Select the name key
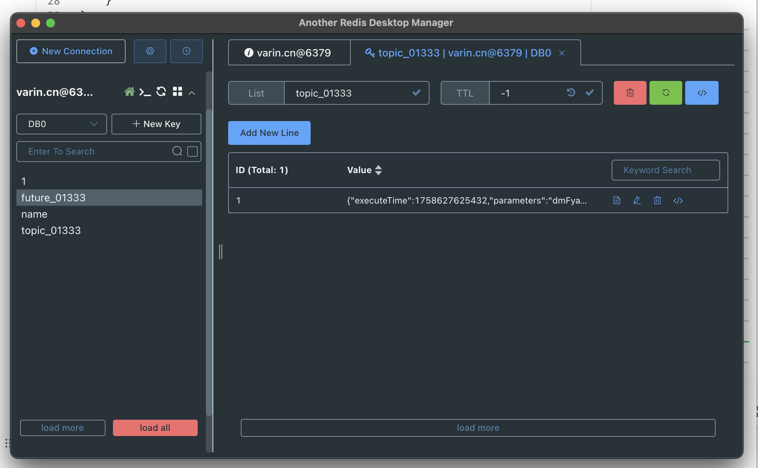This screenshot has height=468, width=758. coord(109,214)
